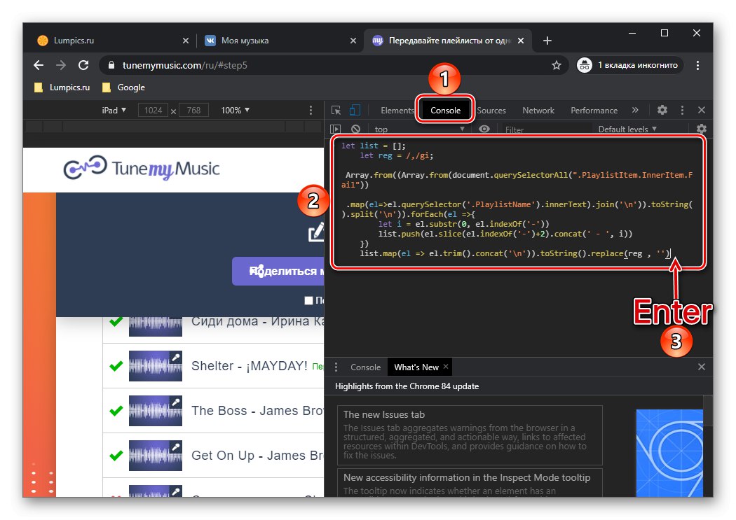
Task: Open the Chrome three-dot menu
Action: [697, 65]
